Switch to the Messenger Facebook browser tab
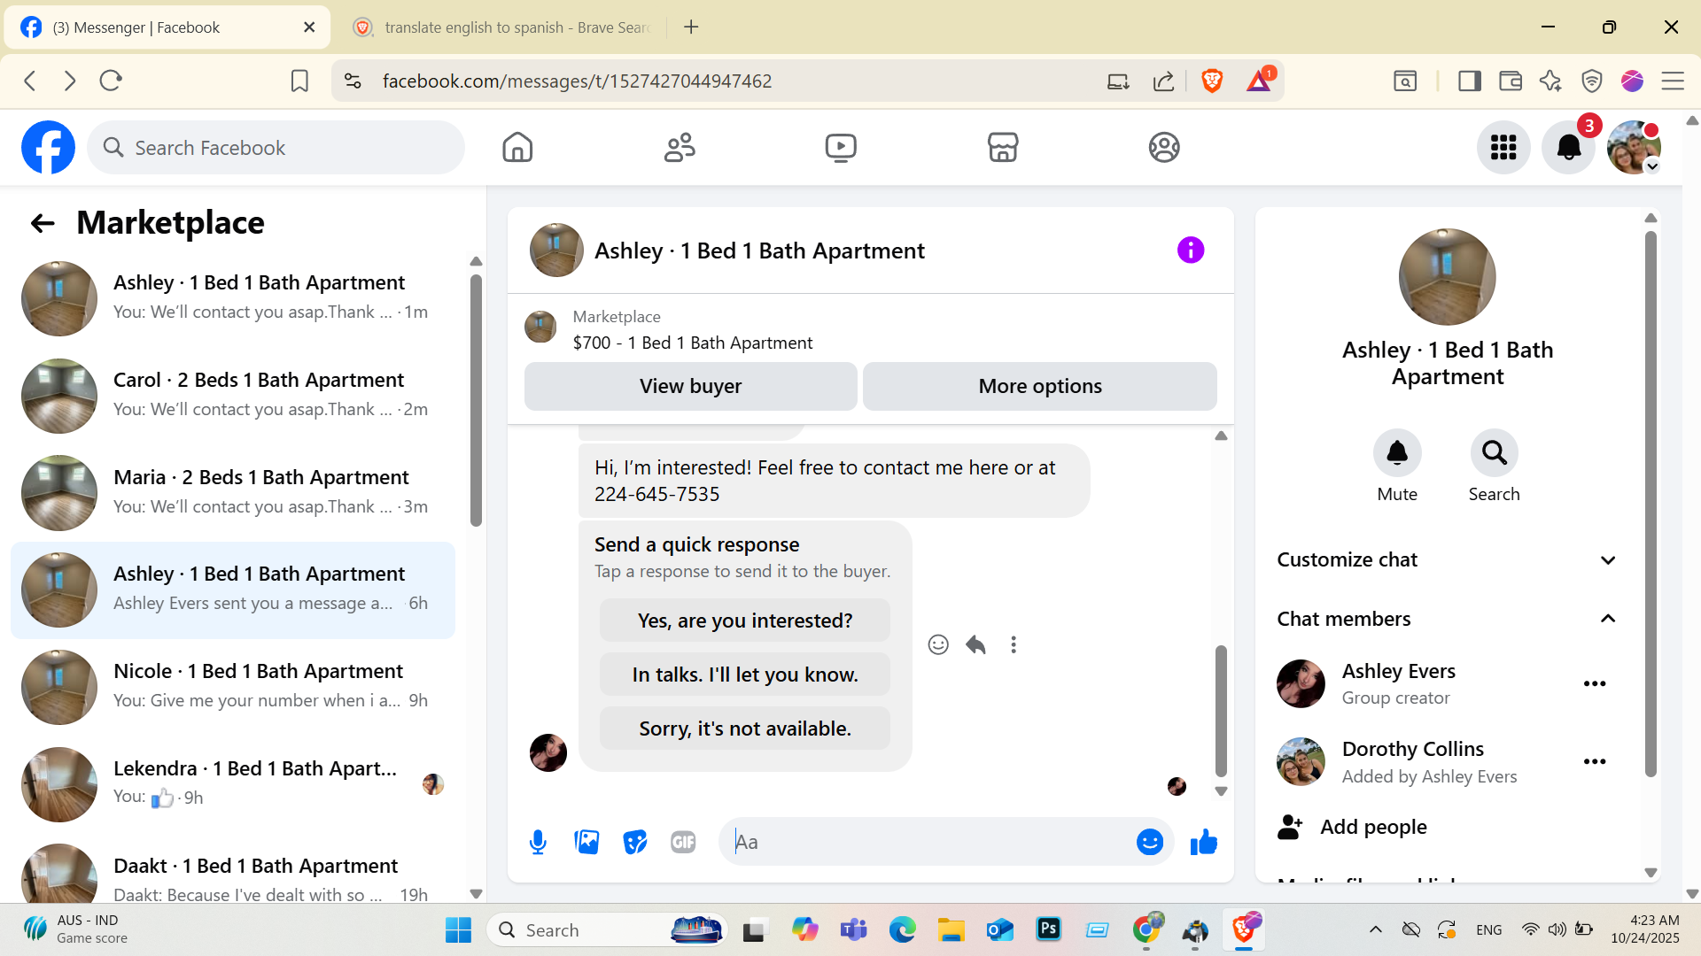This screenshot has height=956, width=1701. coord(167,27)
